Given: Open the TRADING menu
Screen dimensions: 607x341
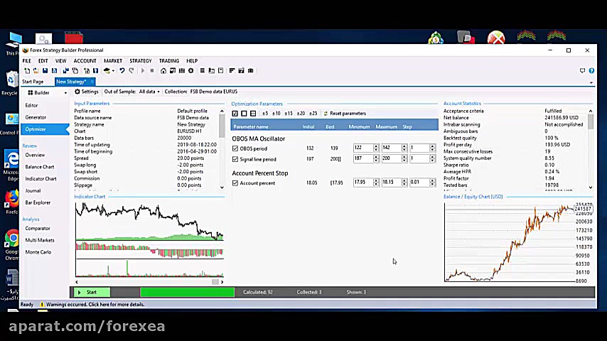Looking at the screenshot, I should pyautogui.click(x=169, y=61).
